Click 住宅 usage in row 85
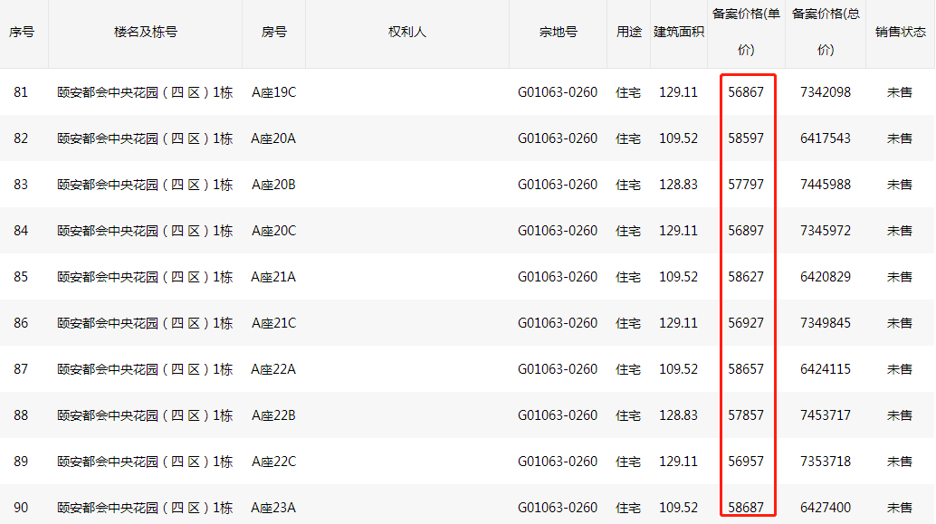The height and width of the screenshot is (524, 936). [628, 277]
